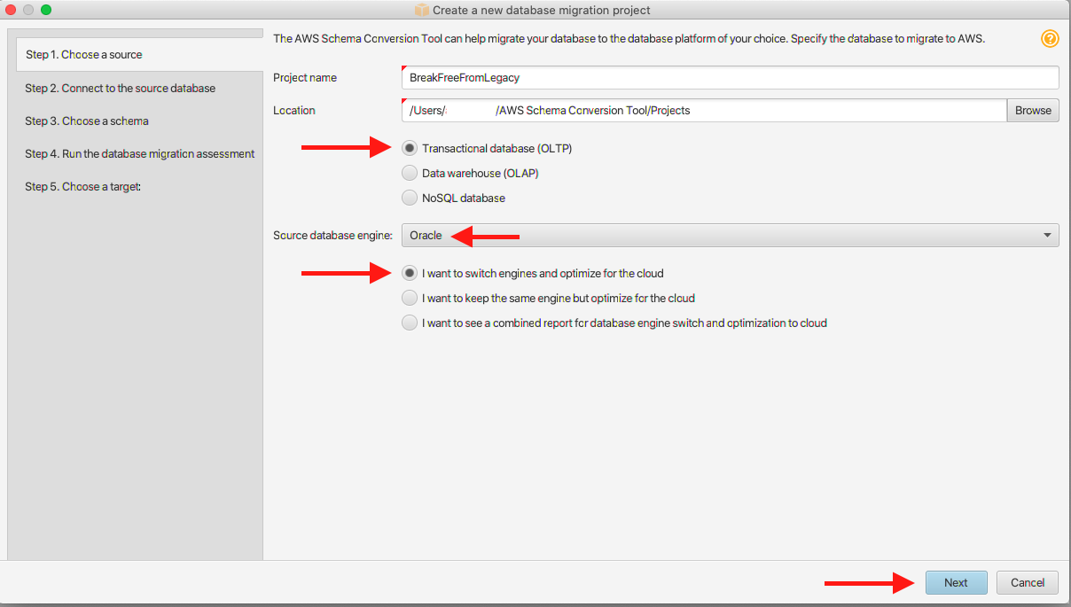Image resolution: width=1071 pixels, height=607 pixels.
Task: Go to Step 3. Choose a schema
Action: coord(87,121)
